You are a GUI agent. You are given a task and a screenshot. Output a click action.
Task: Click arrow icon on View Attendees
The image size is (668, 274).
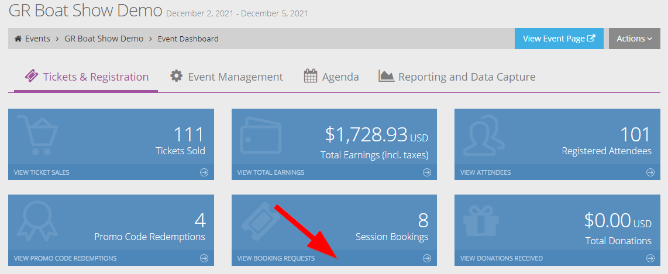tap(650, 172)
